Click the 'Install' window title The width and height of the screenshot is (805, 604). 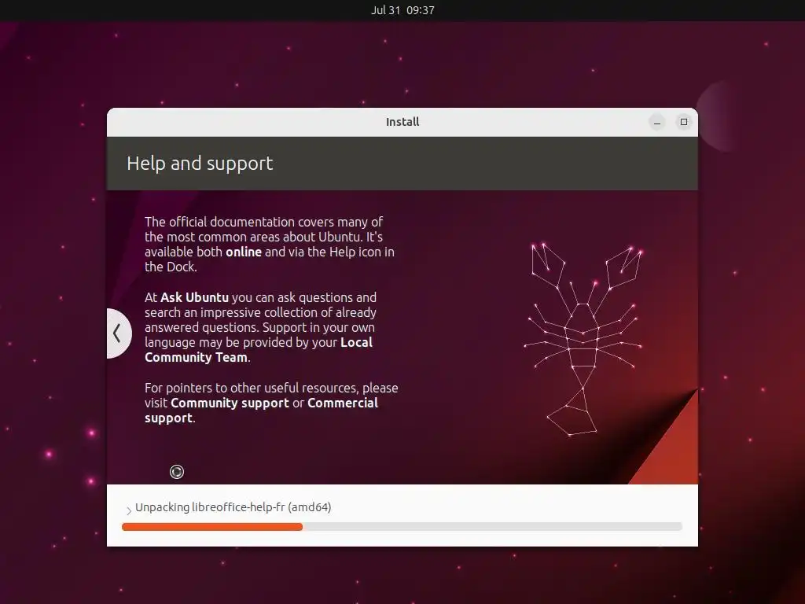pyautogui.click(x=402, y=122)
